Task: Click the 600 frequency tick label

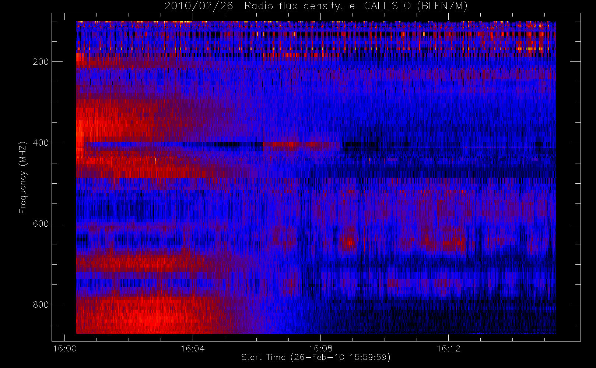Action: [x=41, y=224]
